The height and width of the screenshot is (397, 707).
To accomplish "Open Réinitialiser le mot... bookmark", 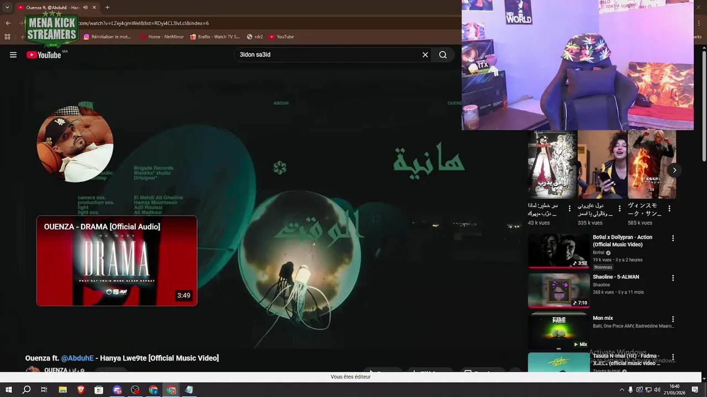I will coord(107,36).
